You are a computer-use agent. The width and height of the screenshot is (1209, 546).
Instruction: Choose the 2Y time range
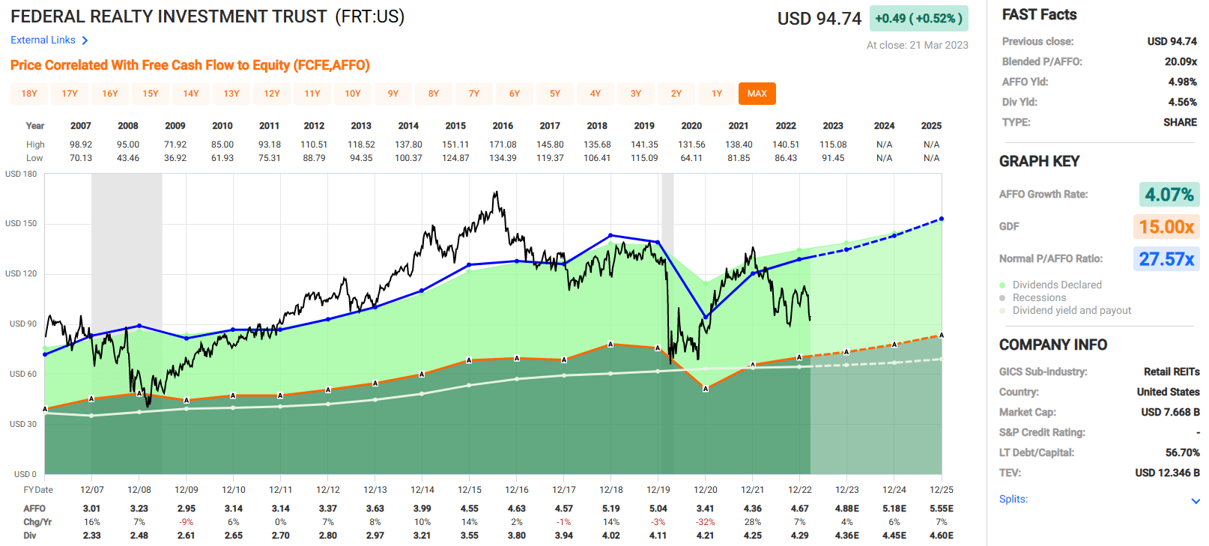[x=676, y=94]
